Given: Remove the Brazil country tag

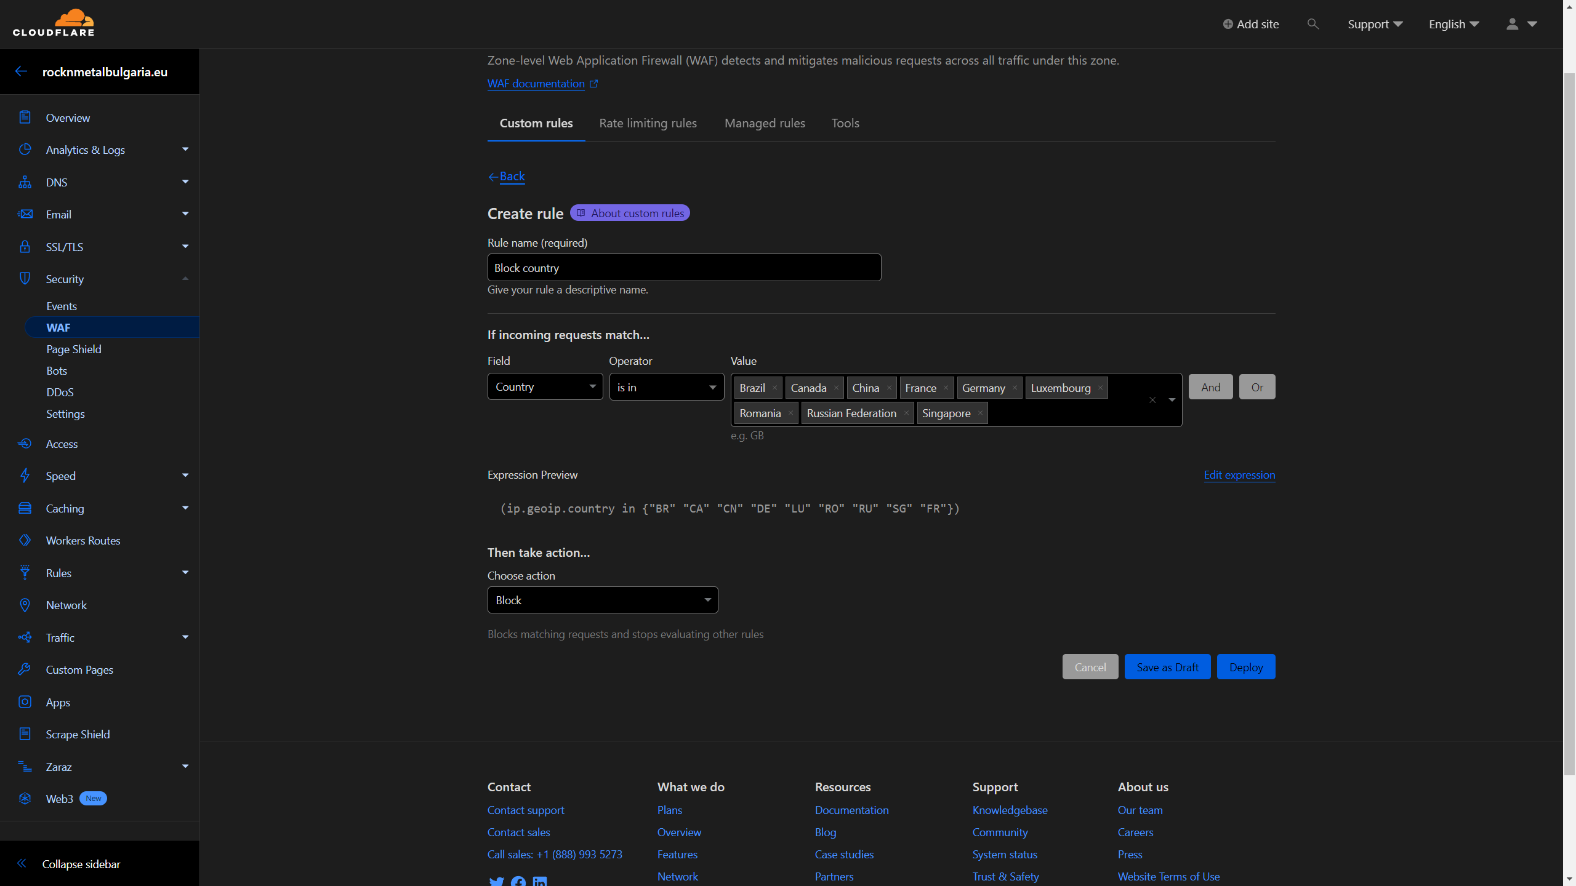Looking at the screenshot, I should click(774, 388).
